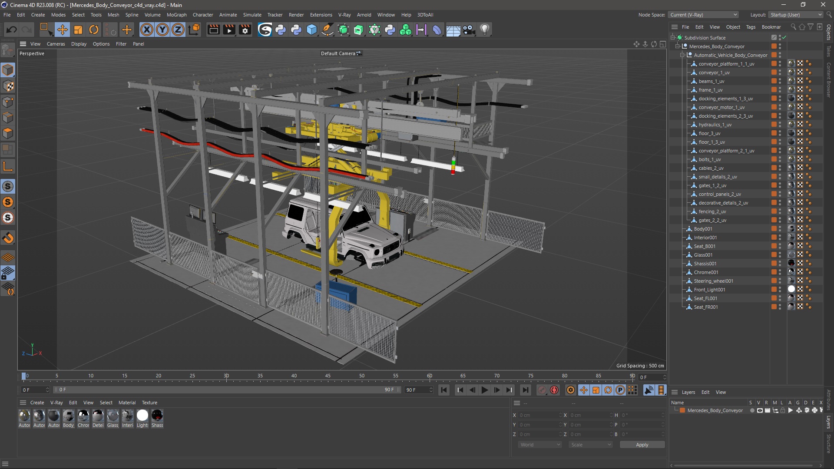834x469 pixels.
Task: Toggle Mercedes_Body_Conveyor layer view eye
Action: [x=760, y=410]
